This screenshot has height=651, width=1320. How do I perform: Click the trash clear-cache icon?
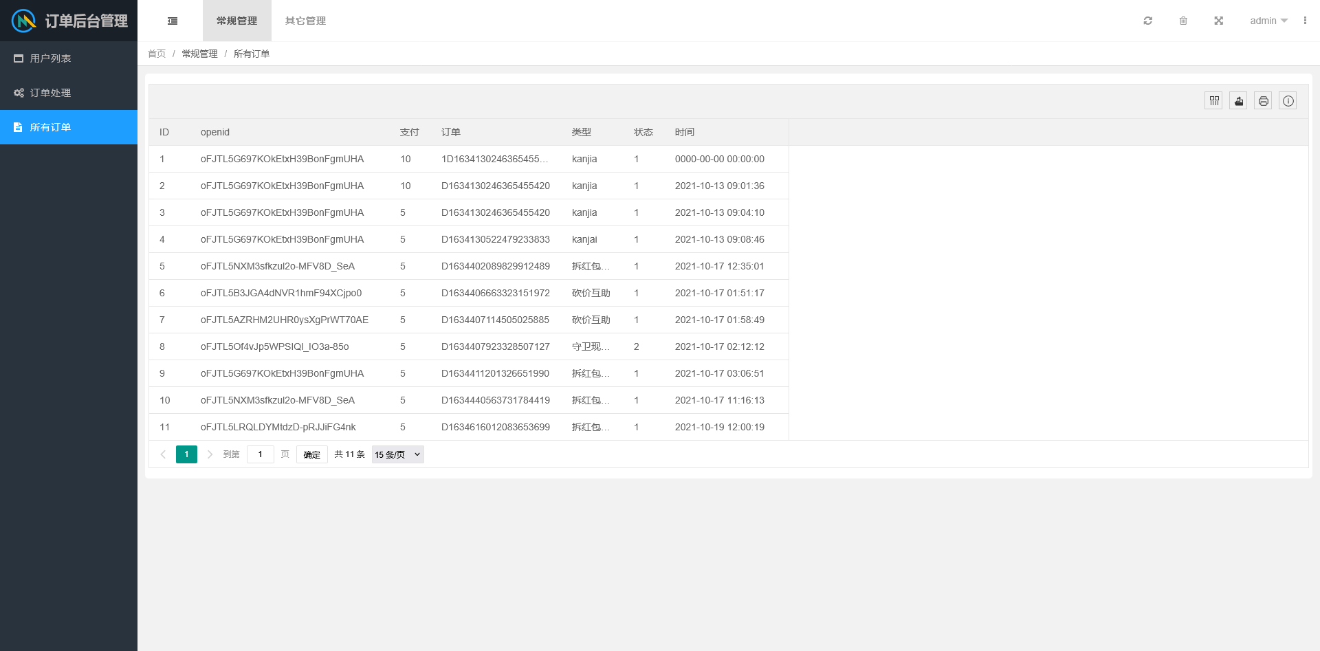point(1183,21)
